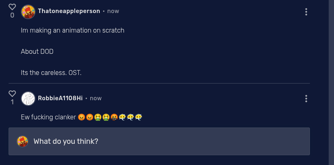Go to the RobbieA1108Hi username link
334x165 pixels.
tap(60, 98)
